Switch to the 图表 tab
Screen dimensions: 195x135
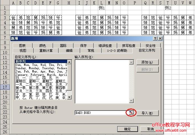point(22,45)
